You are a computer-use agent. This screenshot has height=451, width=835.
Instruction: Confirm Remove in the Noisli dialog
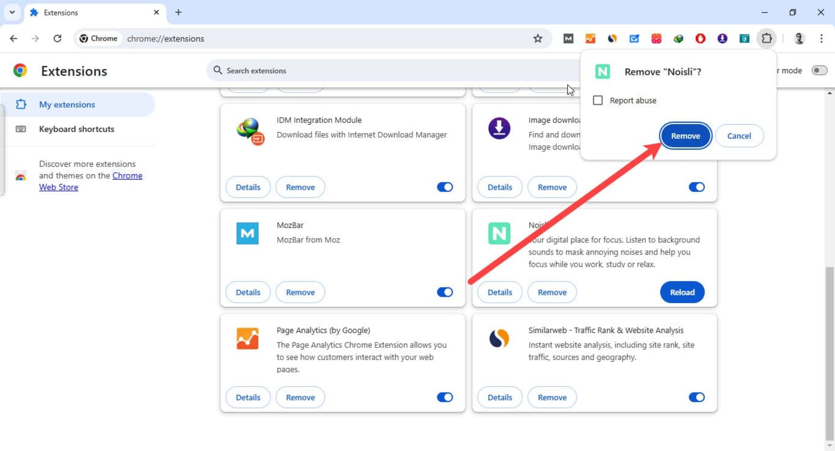click(685, 136)
